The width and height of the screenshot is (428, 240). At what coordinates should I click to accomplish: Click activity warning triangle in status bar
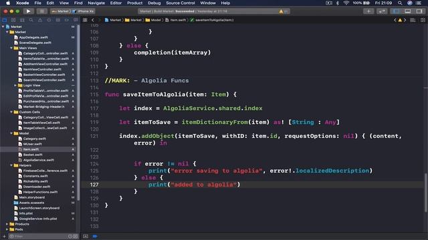coord(281,11)
